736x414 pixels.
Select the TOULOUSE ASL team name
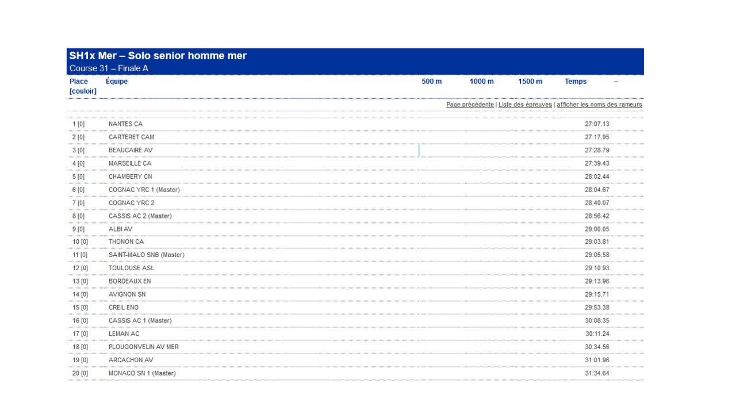coord(132,269)
